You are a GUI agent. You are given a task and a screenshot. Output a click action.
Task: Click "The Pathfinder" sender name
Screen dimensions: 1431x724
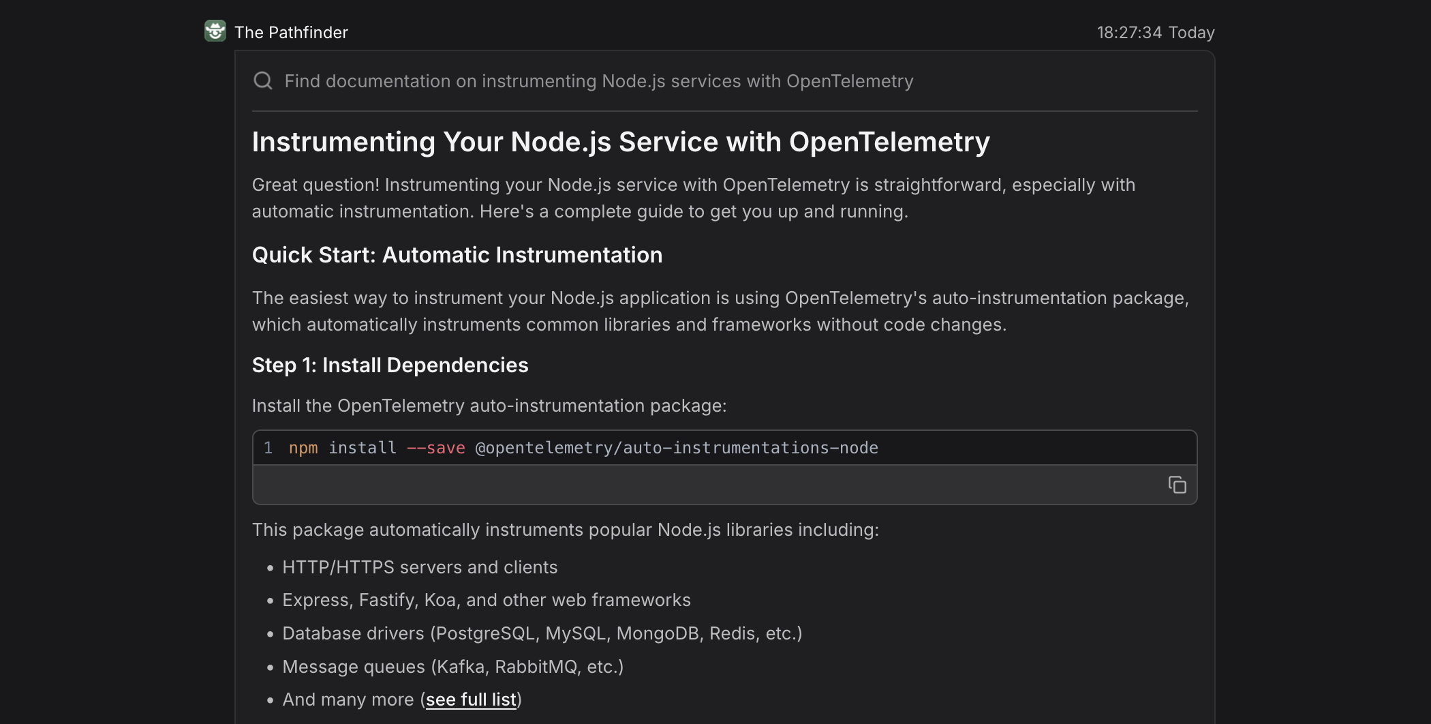(x=291, y=33)
